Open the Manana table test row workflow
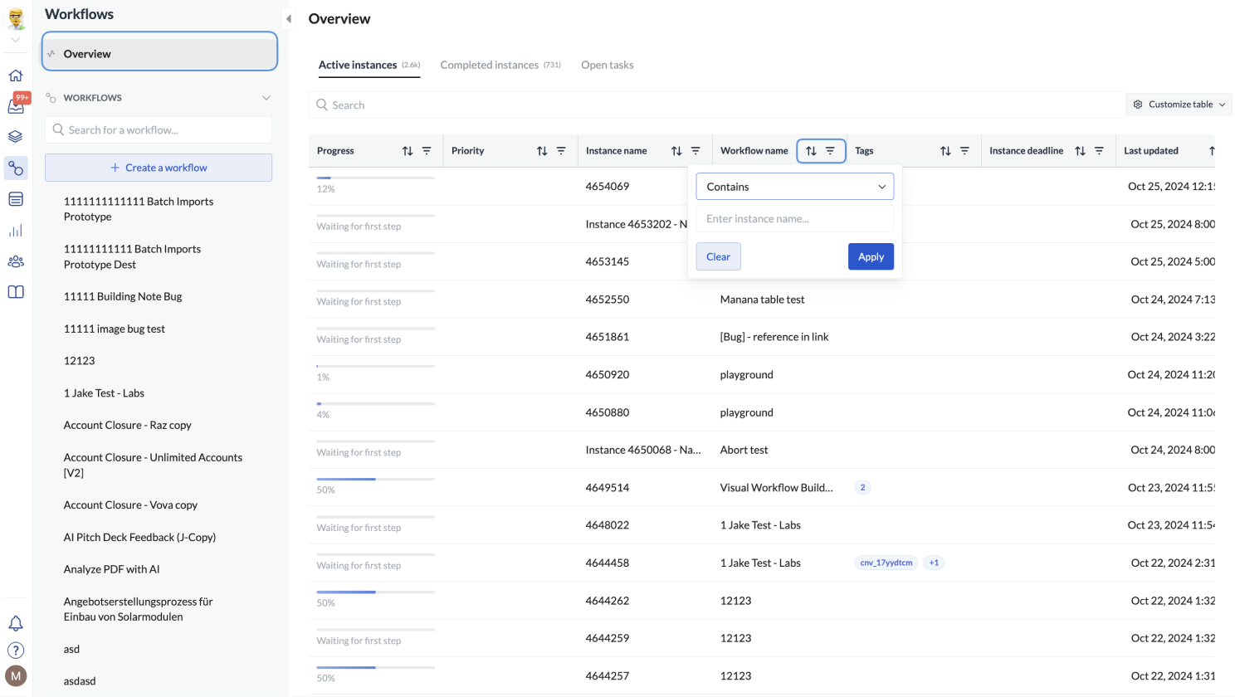 point(762,300)
